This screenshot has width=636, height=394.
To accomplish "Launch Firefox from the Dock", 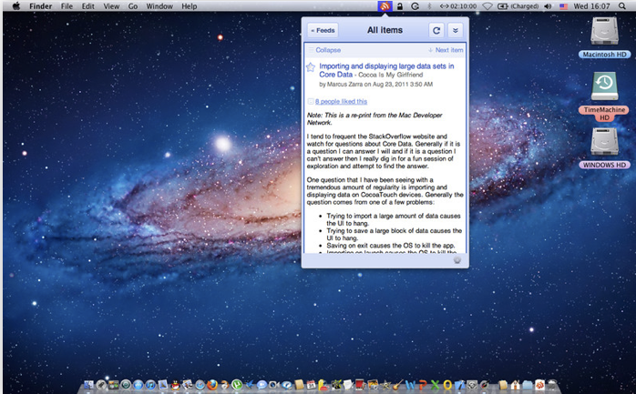I will [x=212, y=385].
